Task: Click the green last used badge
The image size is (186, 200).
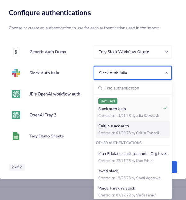Action: 108,101
